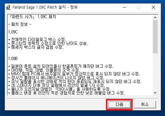Click the 다음 (Next) button
This screenshot has height=116, width=165.
pyautogui.click(x=120, y=105)
